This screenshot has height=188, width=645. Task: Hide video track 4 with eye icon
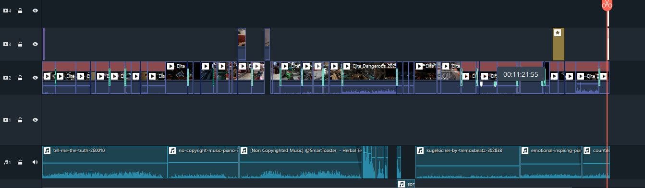(x=35, y=10)
